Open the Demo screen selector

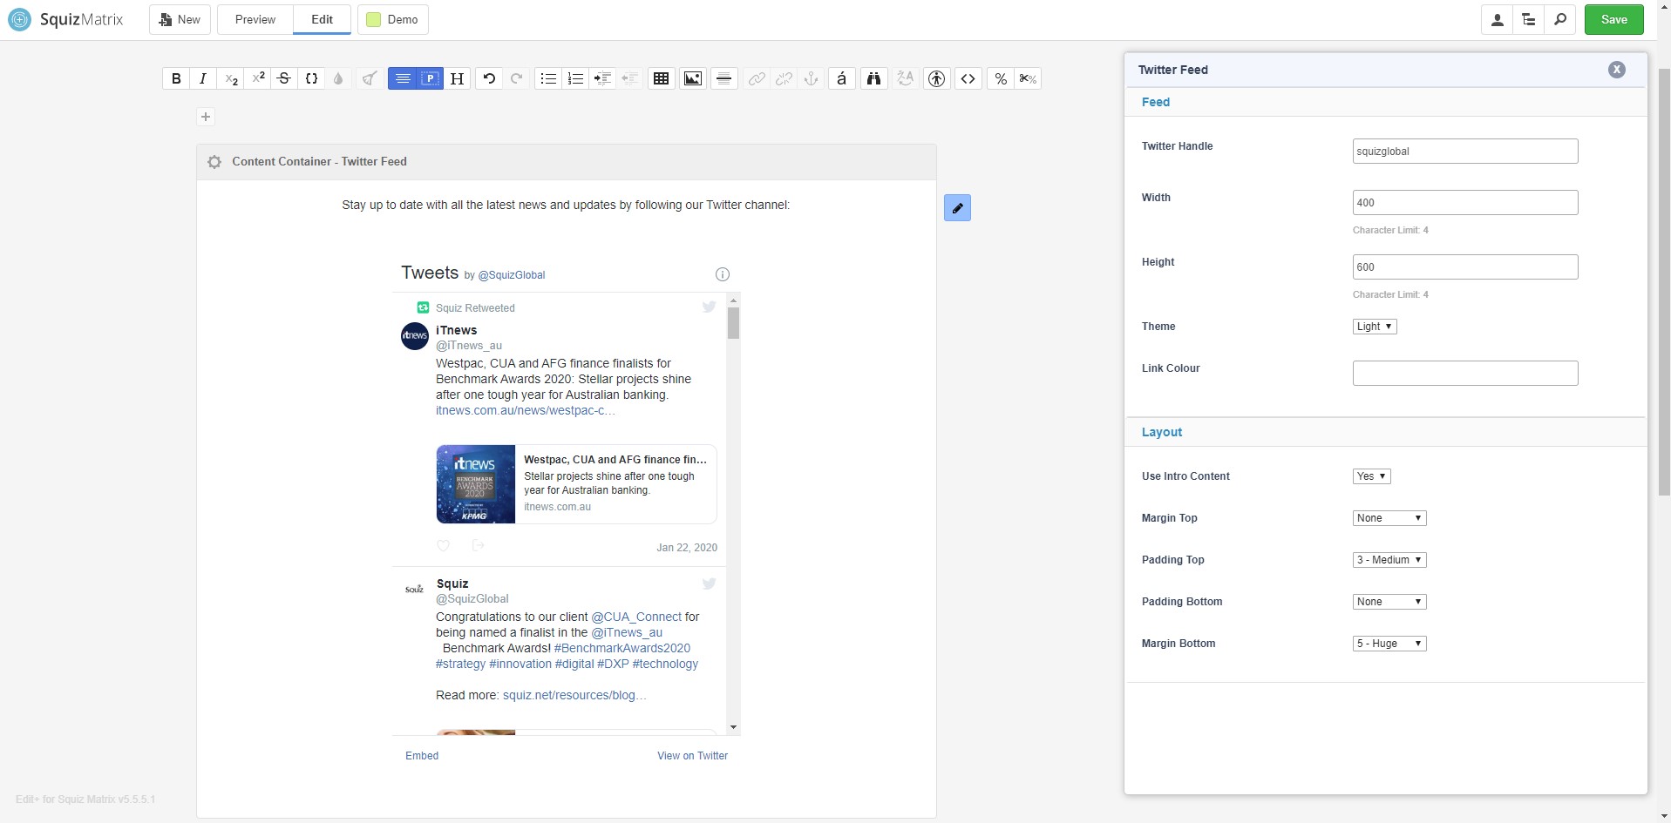pyautogui.click(x=392, y=19)
